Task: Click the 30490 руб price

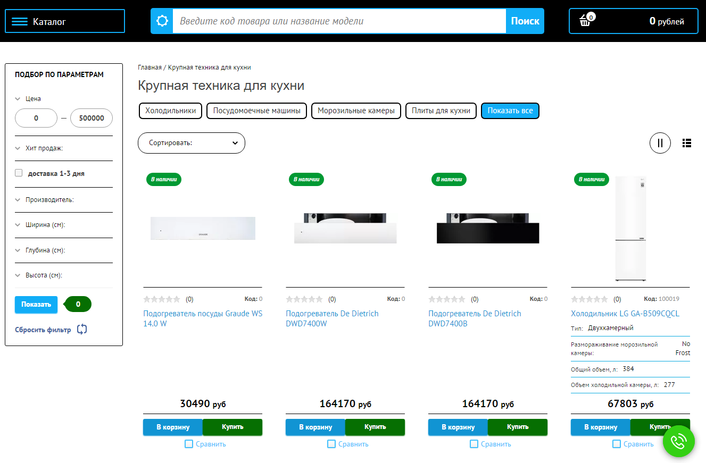Action: pyautogui.click(x=203, y=404)
